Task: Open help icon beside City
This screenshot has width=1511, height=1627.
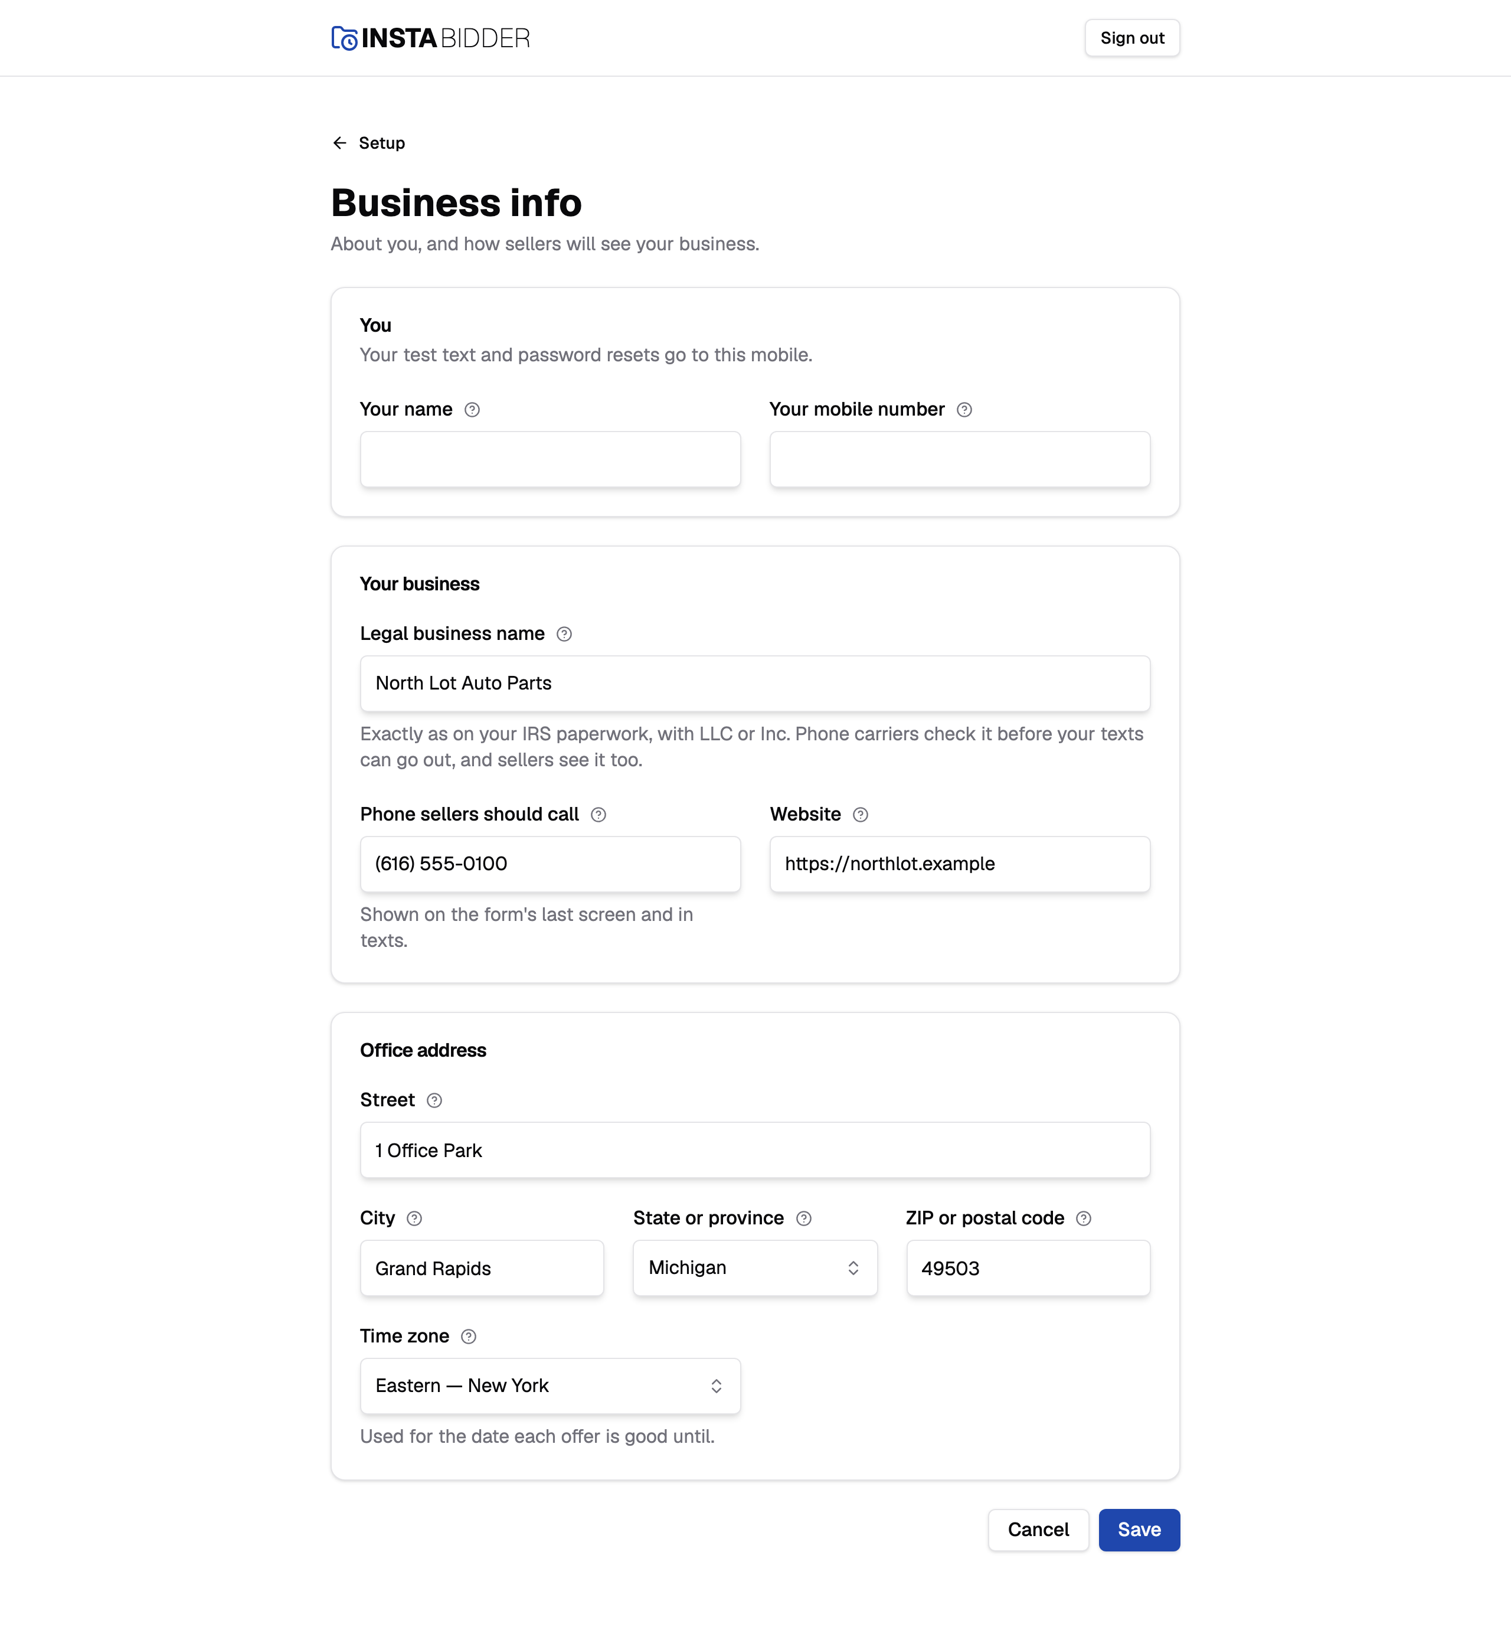Action: (414, 1219)
